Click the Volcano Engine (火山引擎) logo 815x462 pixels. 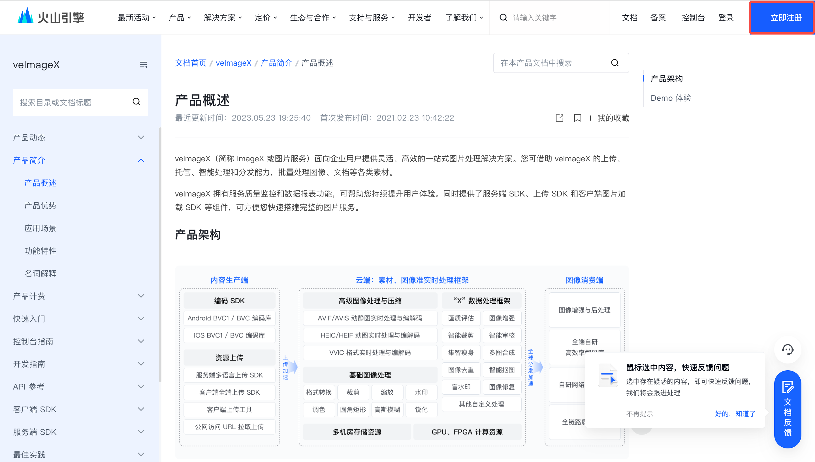click(x=51, y=17)
